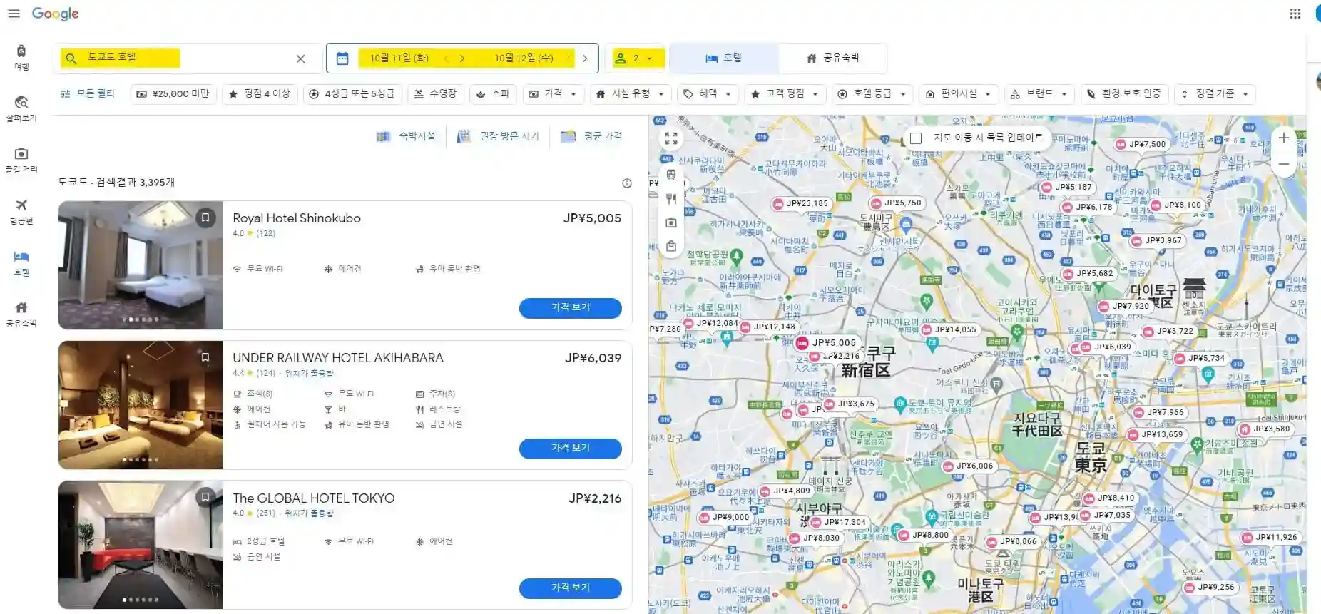
Task: Save UNDER RAILWAY HOTEL AKIHABARA bookmark icon
Action: click(x=205, y=357)
